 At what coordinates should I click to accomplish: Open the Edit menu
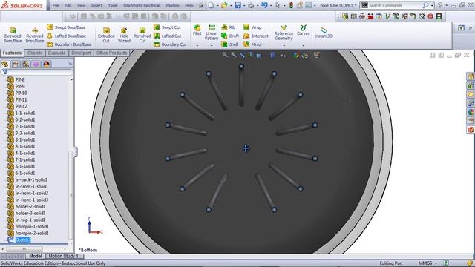pyautogui.click(x=68, y=5)
